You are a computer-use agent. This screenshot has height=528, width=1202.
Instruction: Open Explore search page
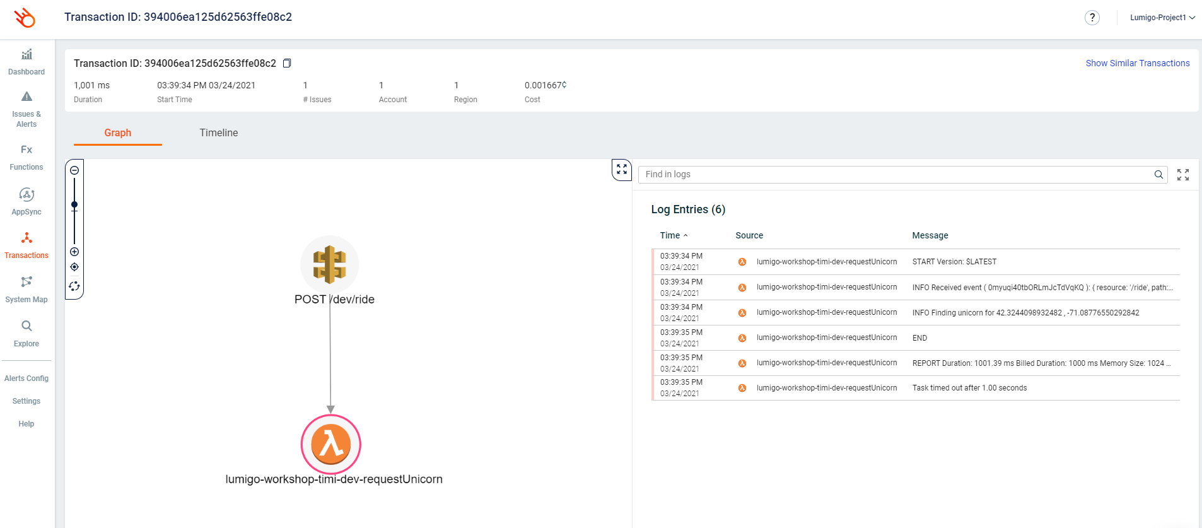tap(26, 334)
